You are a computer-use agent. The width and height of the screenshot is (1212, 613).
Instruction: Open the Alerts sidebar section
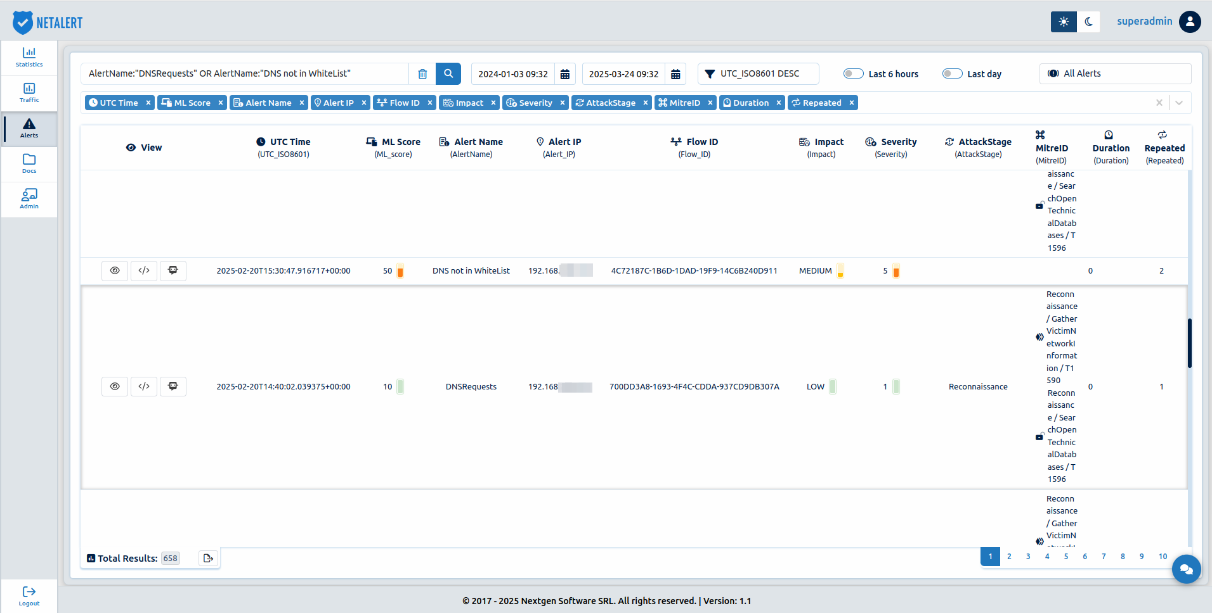(29, 129)
